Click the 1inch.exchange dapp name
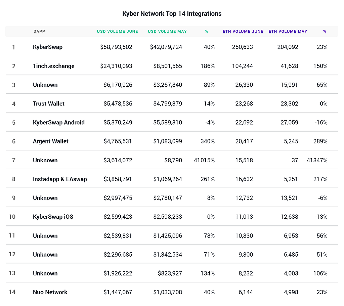344x306 pixels. [x=54, y=66]
